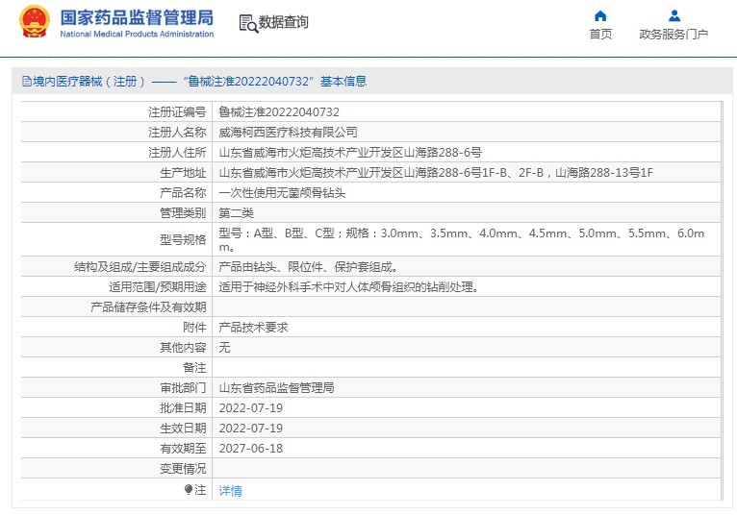Click the 其他内容 label

pos(183,348)
